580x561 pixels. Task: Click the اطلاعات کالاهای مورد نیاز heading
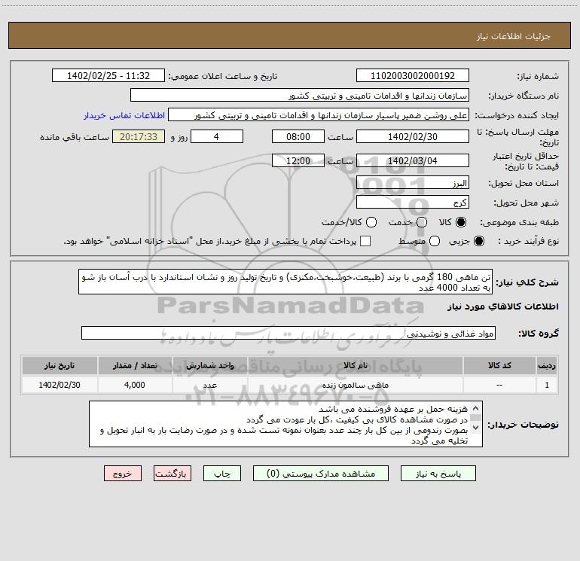503,306
